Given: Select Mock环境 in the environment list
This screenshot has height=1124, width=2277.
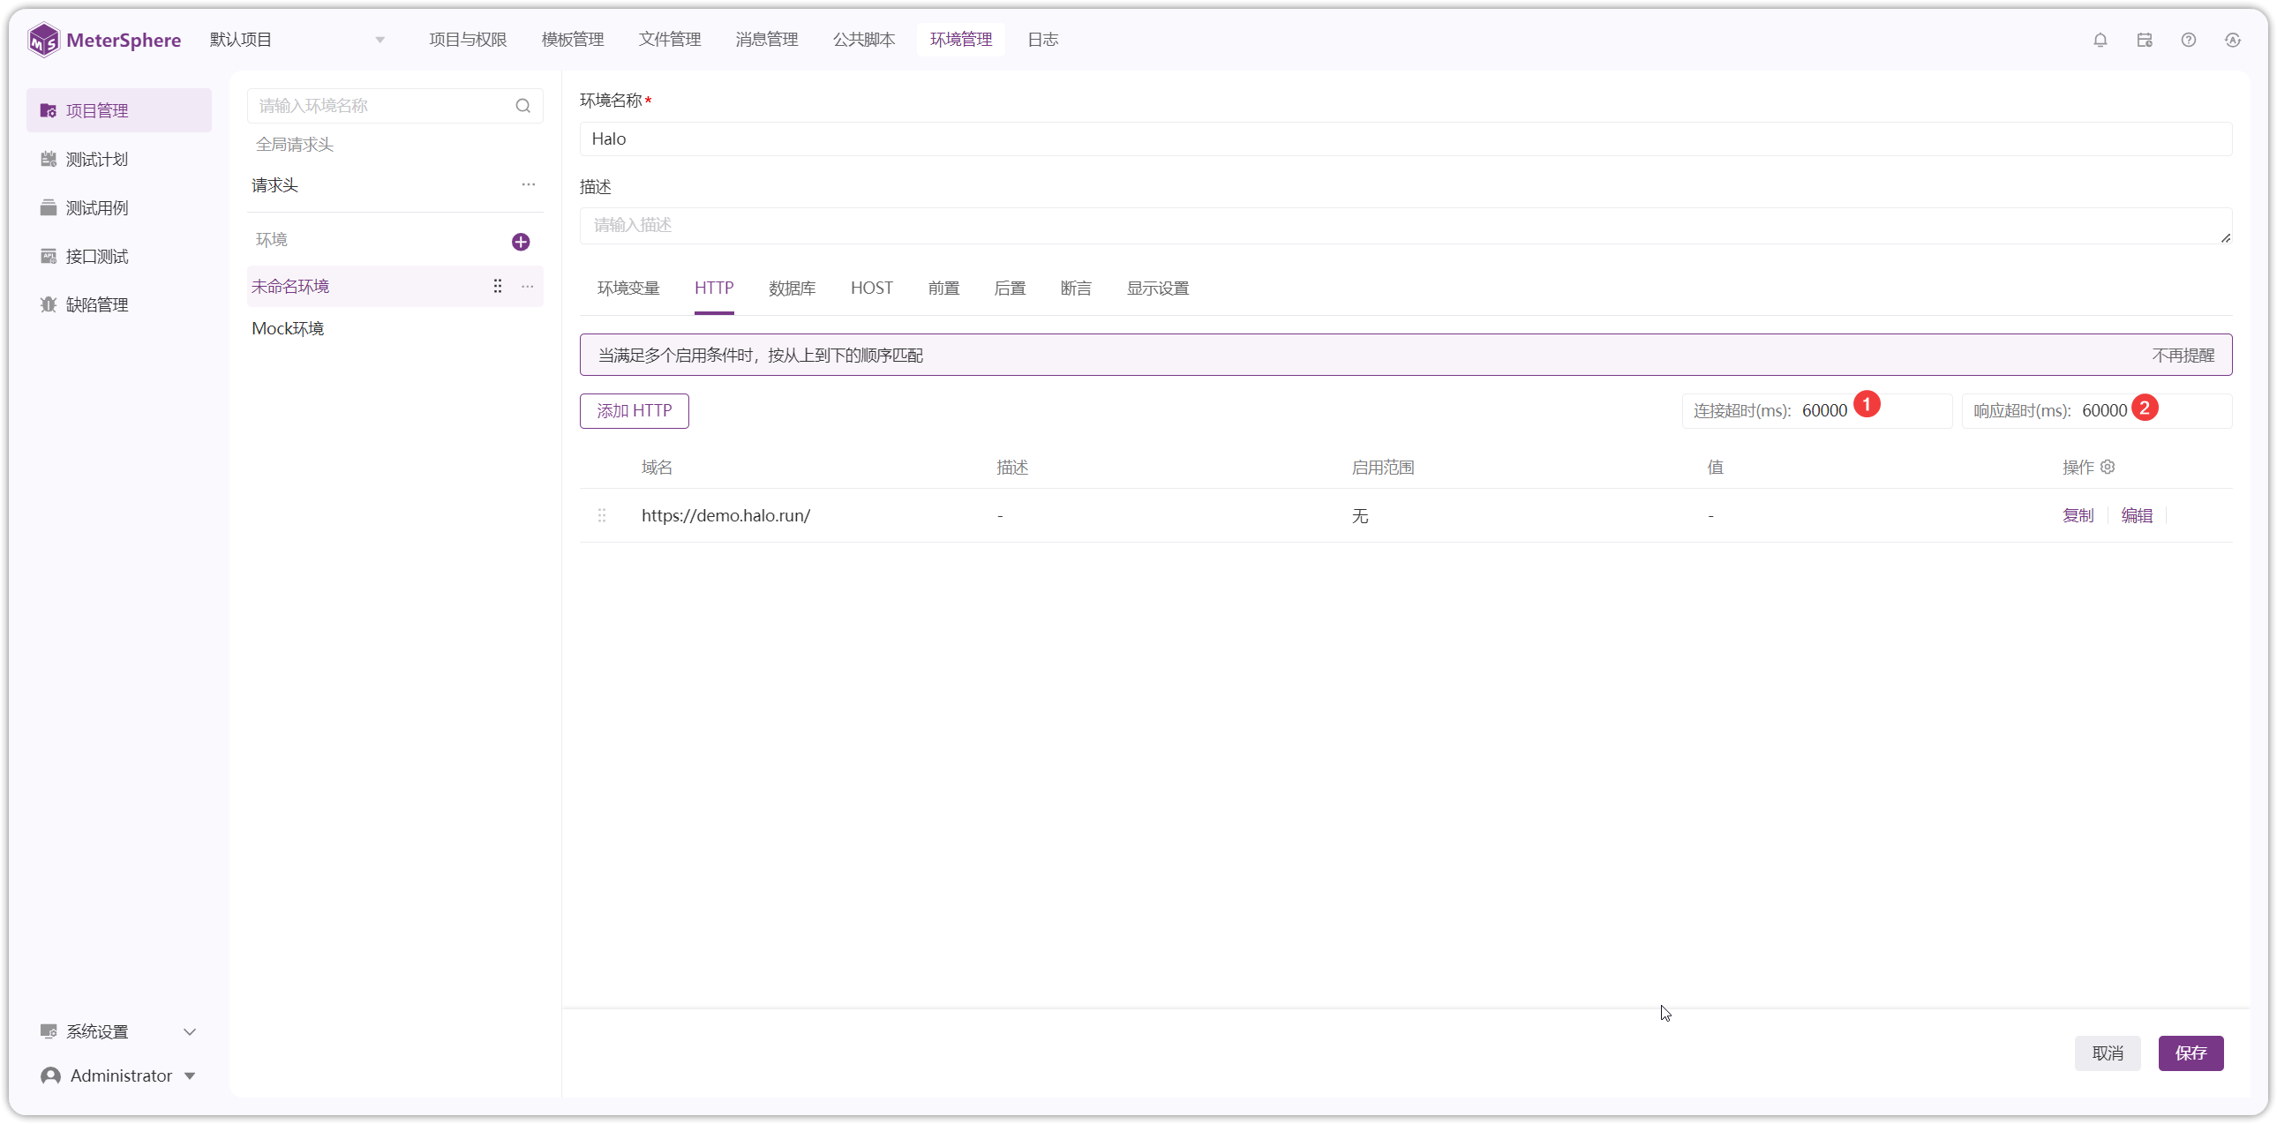Looking at the screenshot, I should [395, 329].
